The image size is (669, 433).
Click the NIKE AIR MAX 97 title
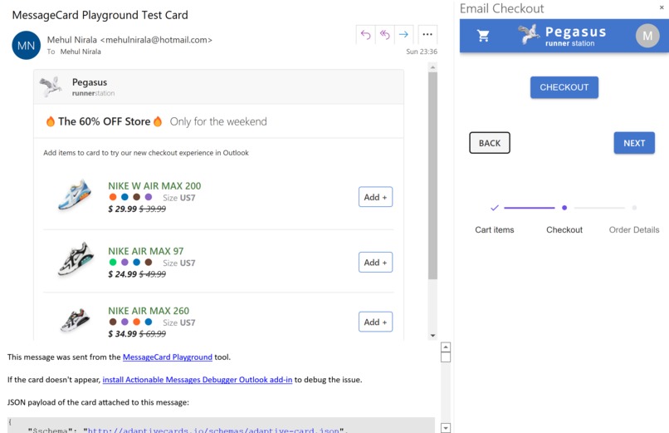coord(146,251)
